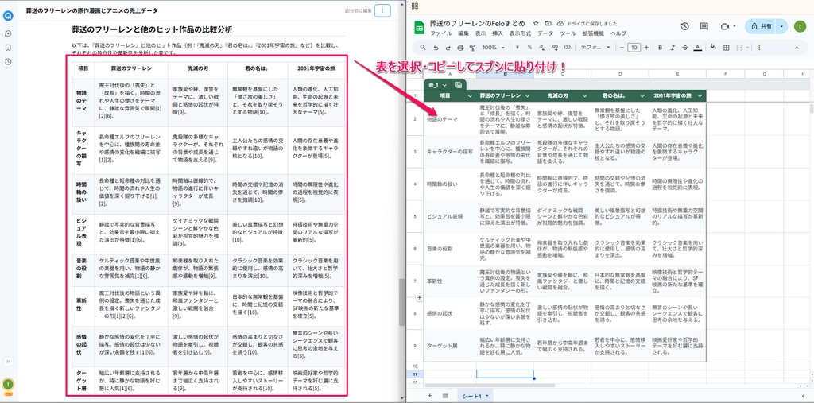Open the Felo user avatar at bottom-left
Viewport: 814px width, 403px height.
click(8, 384)
